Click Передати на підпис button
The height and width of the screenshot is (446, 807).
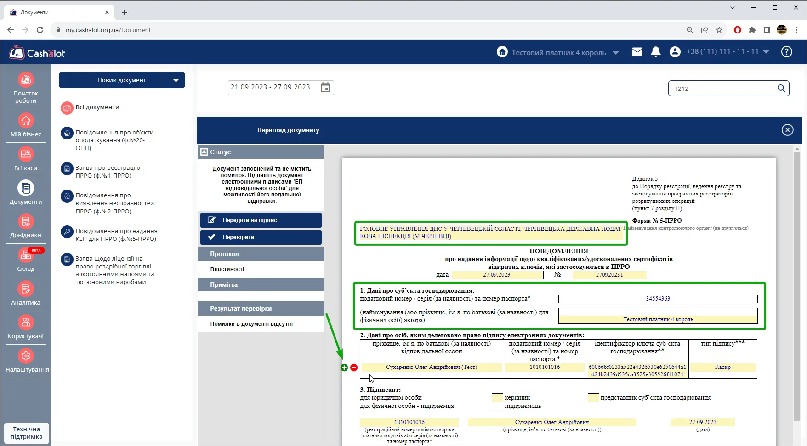pos(261,220)
